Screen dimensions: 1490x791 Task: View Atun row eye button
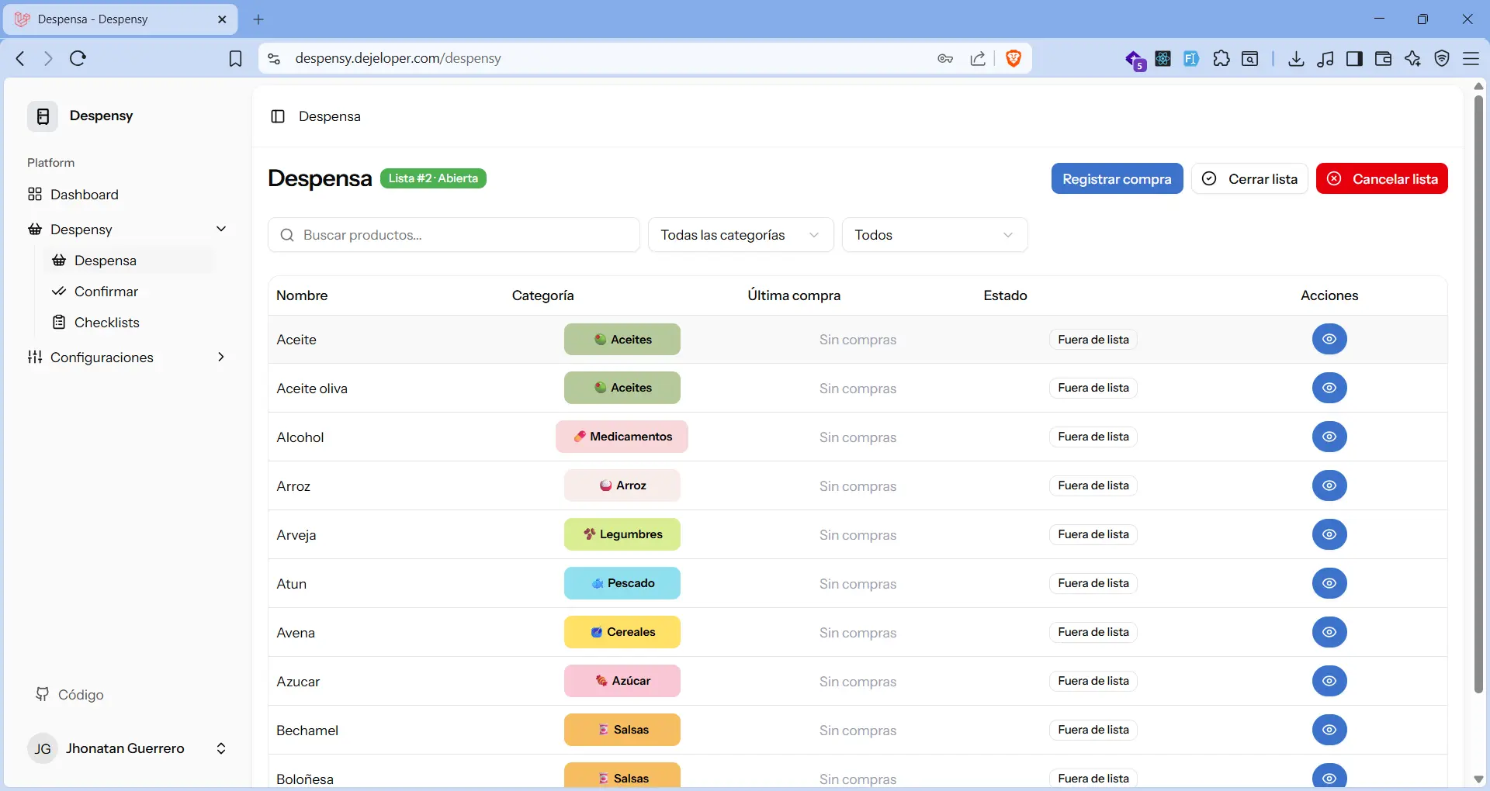coord(1329,583)
